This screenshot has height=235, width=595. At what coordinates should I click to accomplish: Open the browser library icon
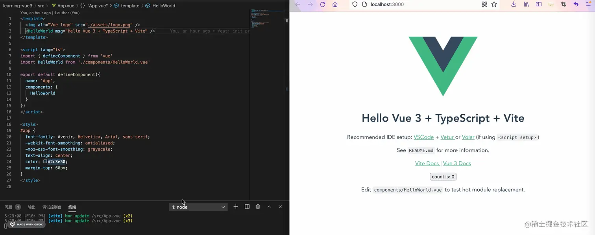(x=526, y=4)
